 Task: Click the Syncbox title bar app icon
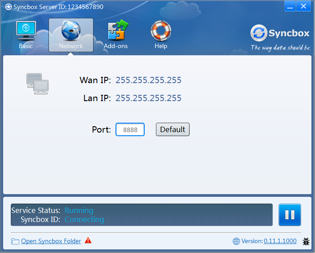(x=8, y=7)
